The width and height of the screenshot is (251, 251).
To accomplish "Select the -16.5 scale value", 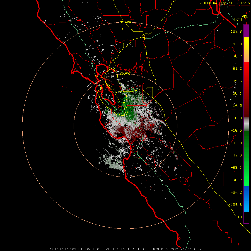I will coord(236,131).
